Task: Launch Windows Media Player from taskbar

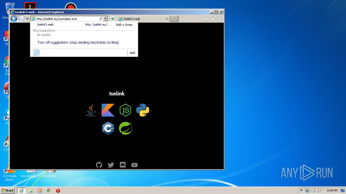Action: [40, 190]
